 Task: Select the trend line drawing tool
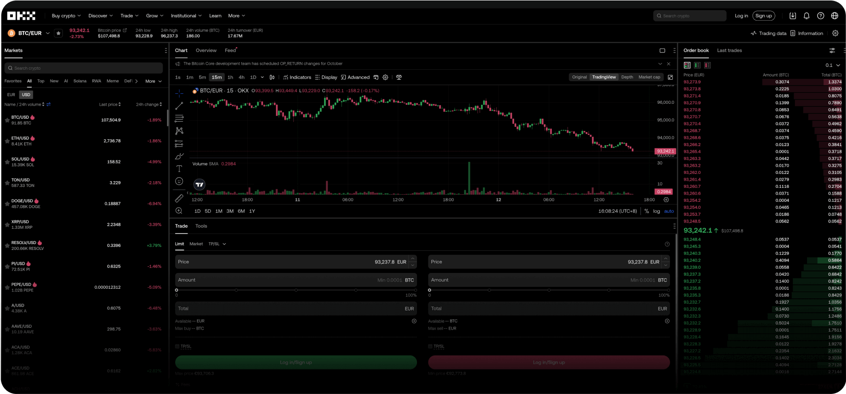[x=179, y=106]
